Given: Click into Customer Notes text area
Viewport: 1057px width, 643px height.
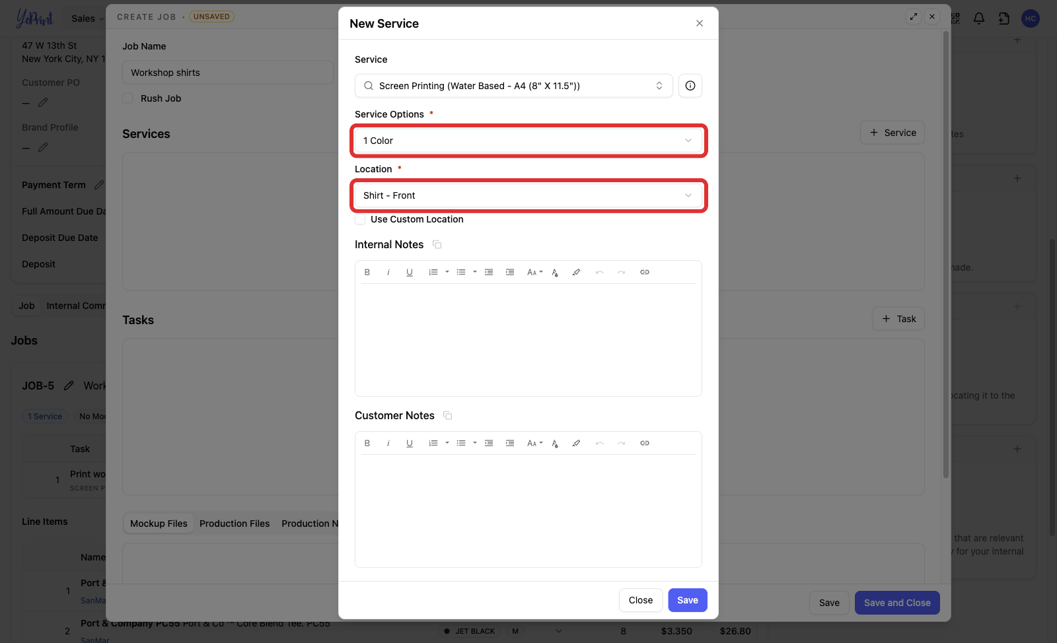Looking at the screenshot, I should click(x=528, y=510).
